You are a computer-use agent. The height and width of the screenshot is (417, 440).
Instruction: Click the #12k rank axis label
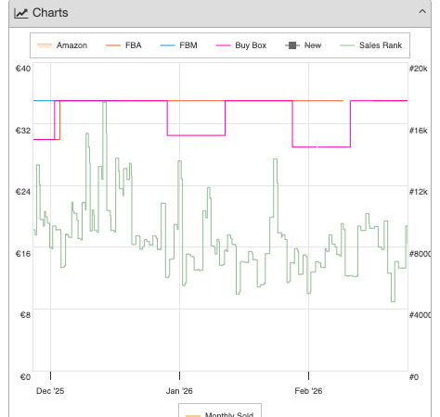pos(419,192)
